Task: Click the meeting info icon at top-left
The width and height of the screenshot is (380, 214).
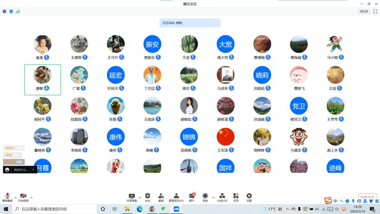Action: 4,12
